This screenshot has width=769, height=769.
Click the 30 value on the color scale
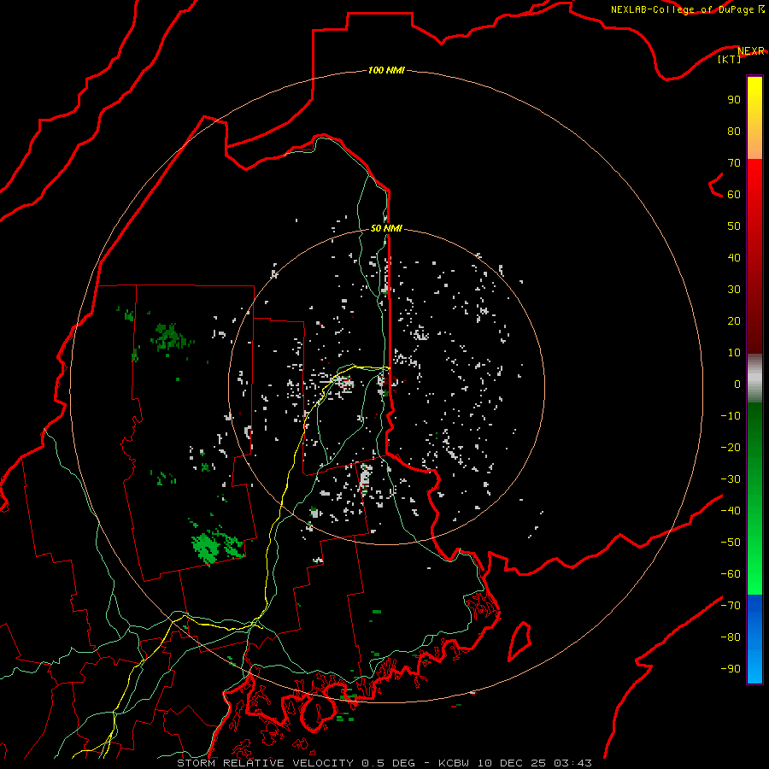pos(734,290)
